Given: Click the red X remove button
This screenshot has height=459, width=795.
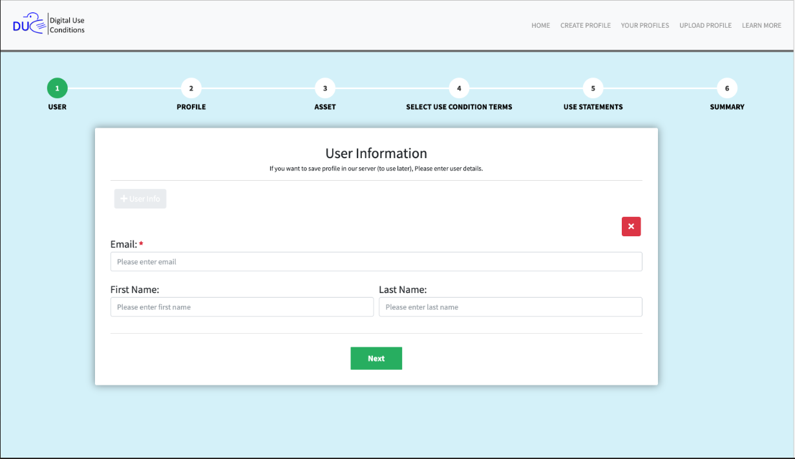Looking at the screenshot, I should 631,227.
